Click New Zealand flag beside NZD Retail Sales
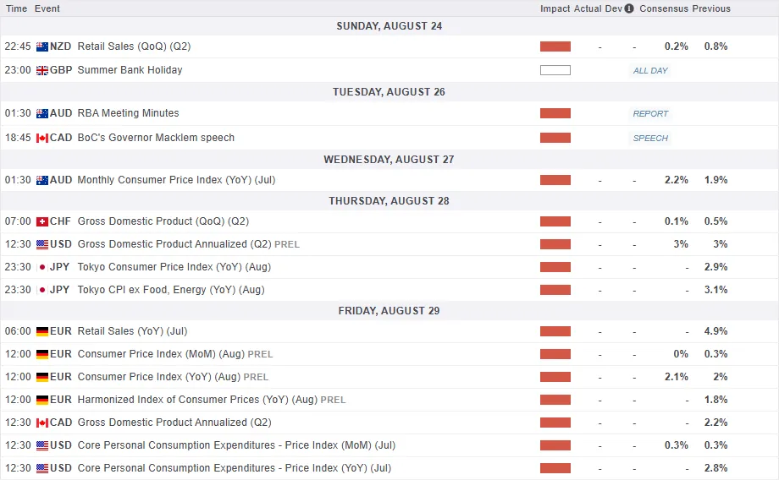The image size is (779, 480). pyautogui.click(x=42, y=46)
